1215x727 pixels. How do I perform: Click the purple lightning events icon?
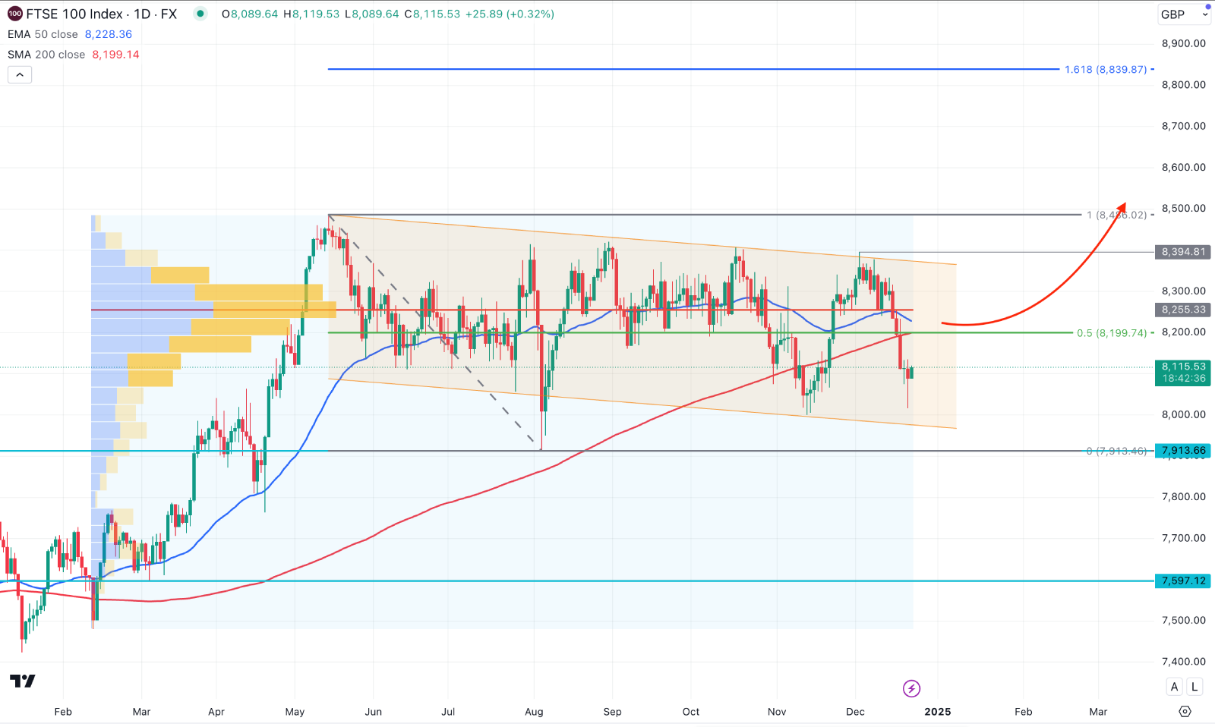pyautogui.click(x=911, y=688)
